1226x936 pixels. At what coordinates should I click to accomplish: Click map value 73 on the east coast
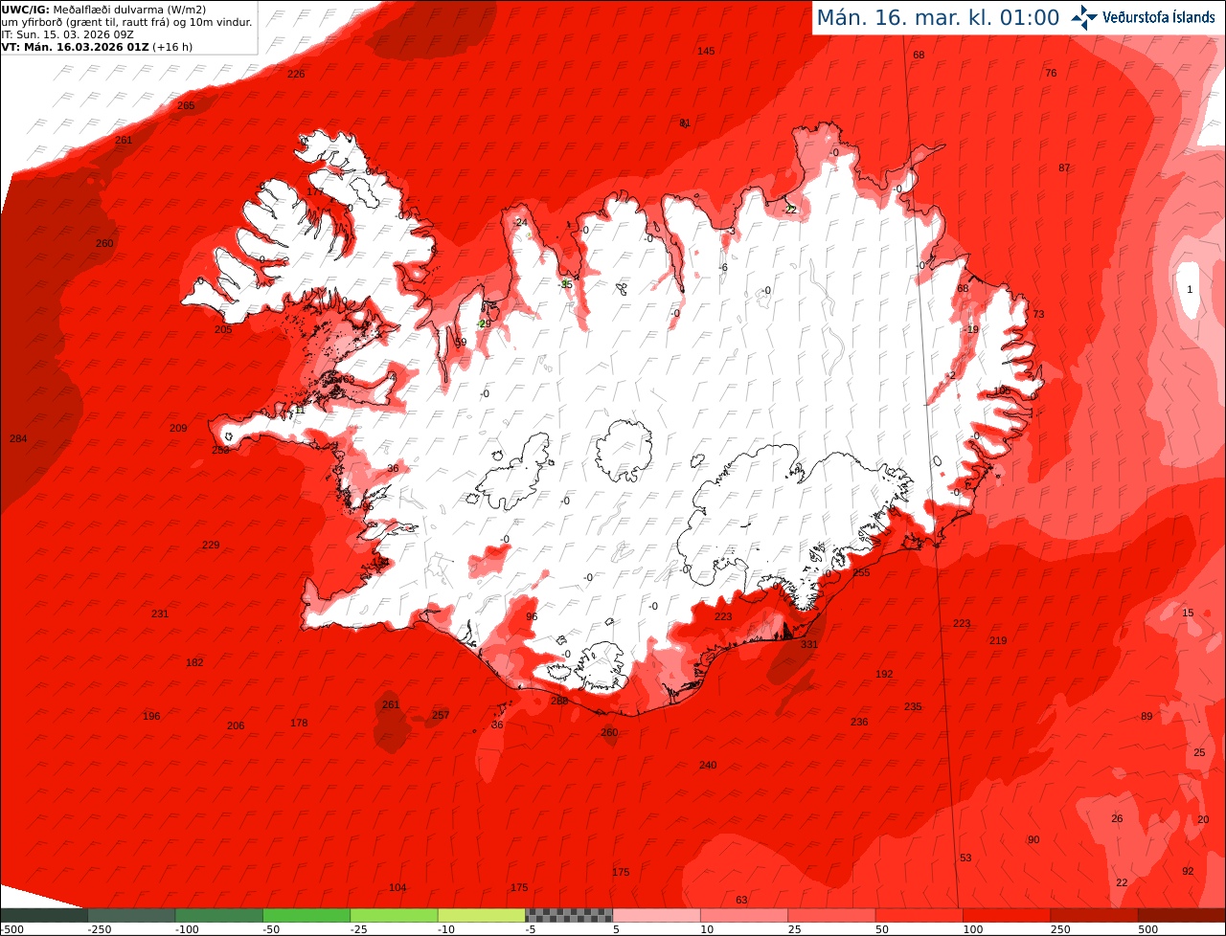point(1038,314)
